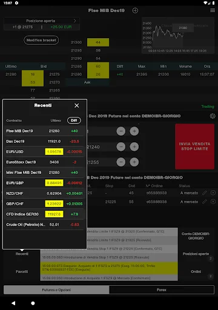Decrease quantity with first minus button

[121, 131]
